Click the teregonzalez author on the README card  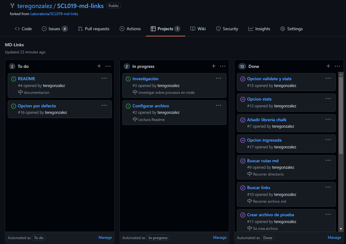[x=54, y=85]
